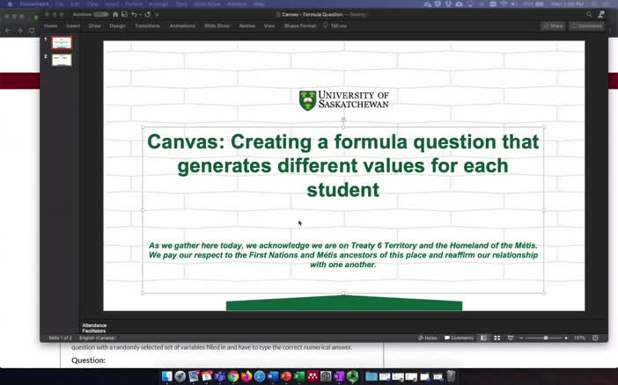The image size is (618, 385).
Task: Open the Customize Quick Access Toolbar arrow
Action: (157, 15)
